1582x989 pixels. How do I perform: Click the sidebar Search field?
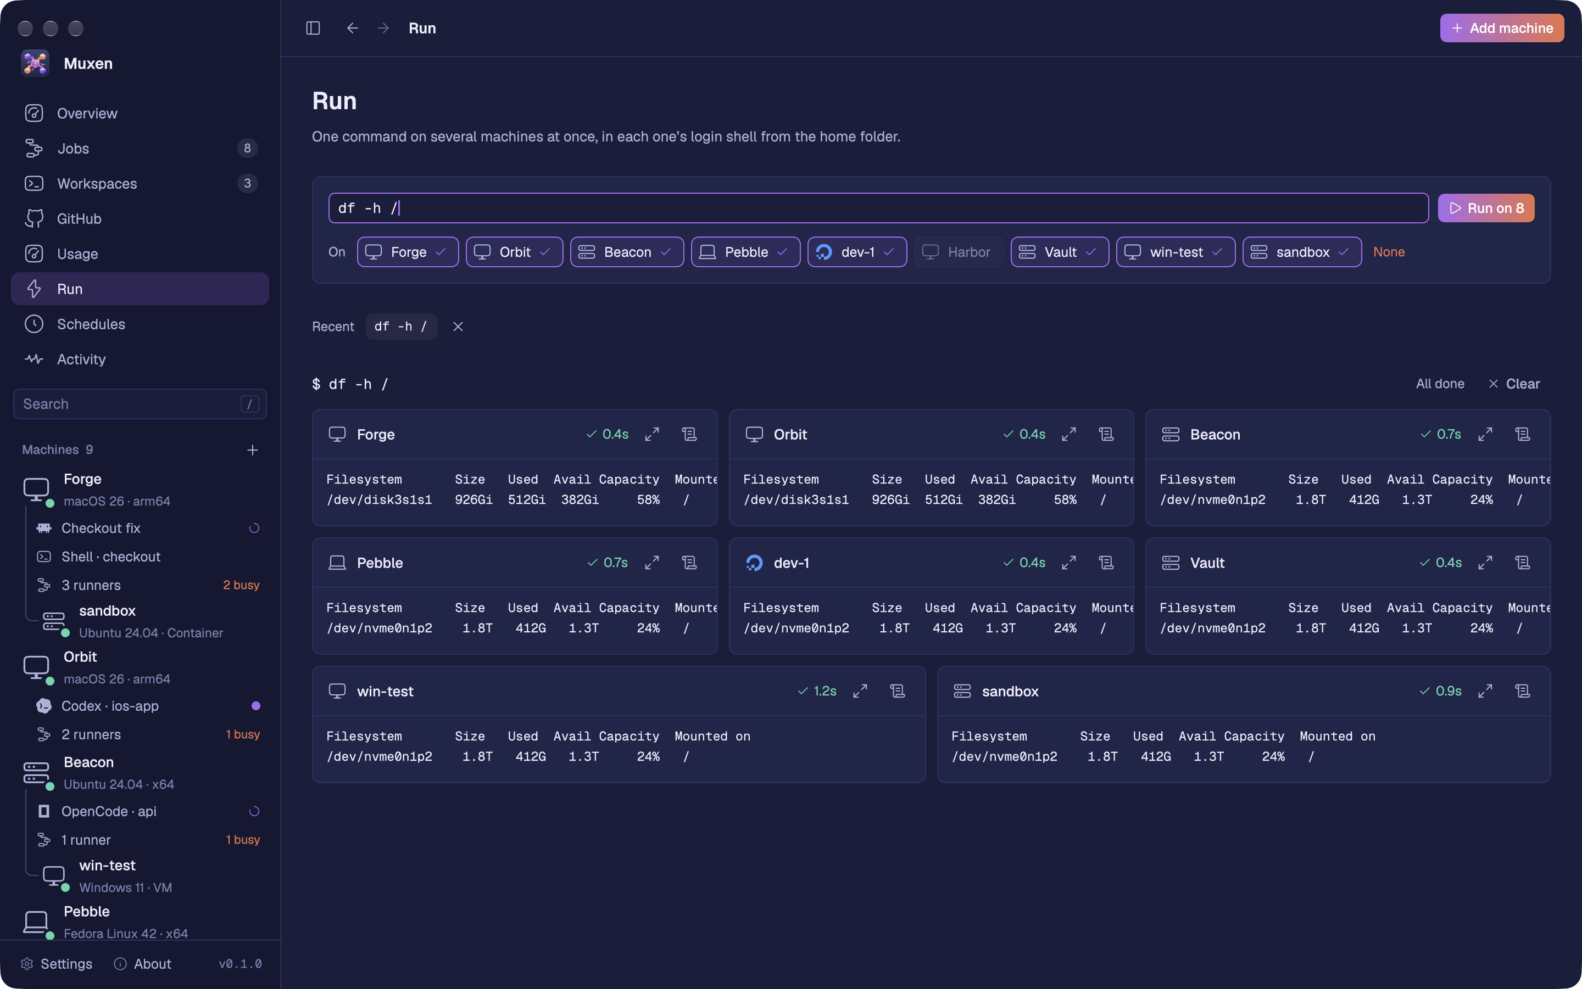pos(140,404)
